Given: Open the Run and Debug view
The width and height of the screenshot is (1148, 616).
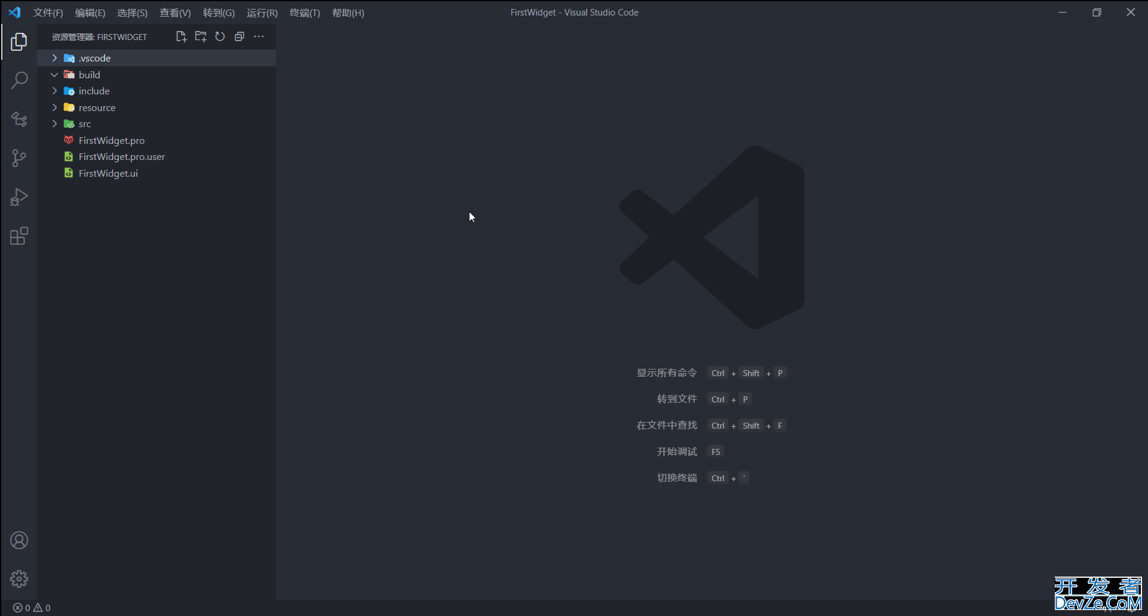Looking at the screenshot, I should [19, 198].
